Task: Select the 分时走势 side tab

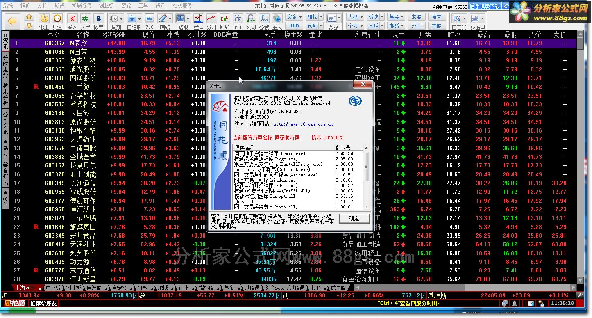Action: click(x=5, y=66)
